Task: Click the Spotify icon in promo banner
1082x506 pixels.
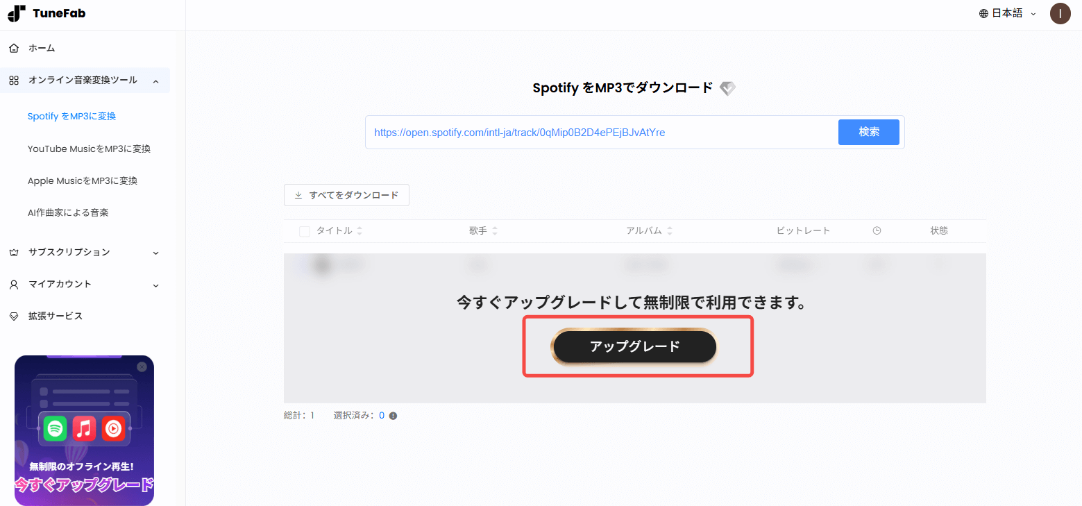Action: click(x=55, y=430)
